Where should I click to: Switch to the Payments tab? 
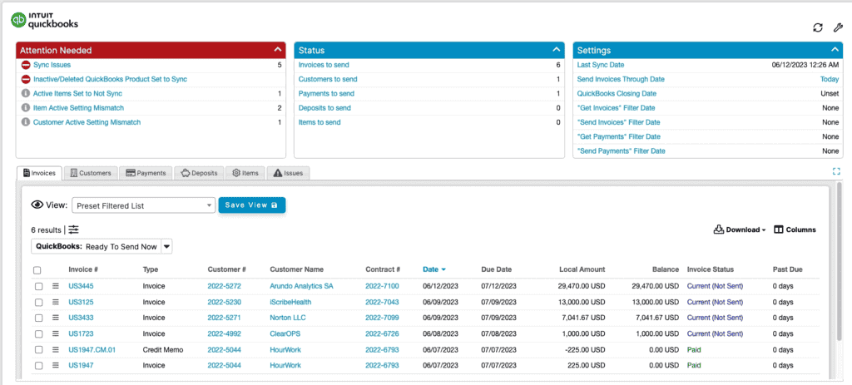tap(146, 173)
